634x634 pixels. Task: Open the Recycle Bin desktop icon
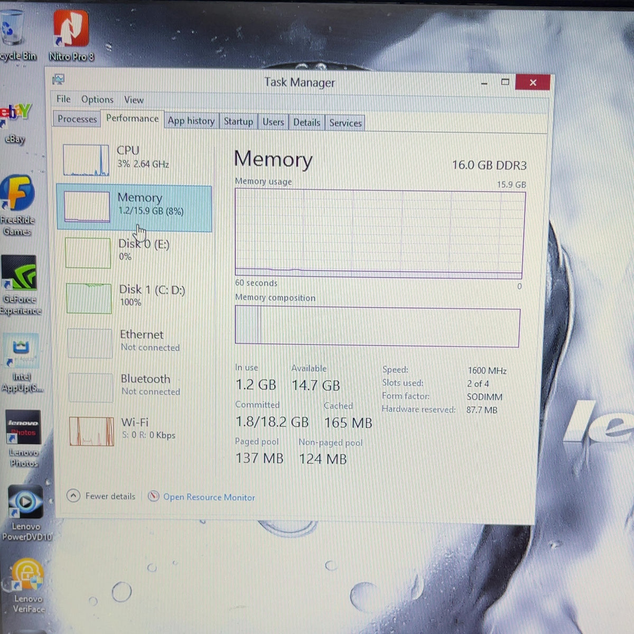coord(16,36)
